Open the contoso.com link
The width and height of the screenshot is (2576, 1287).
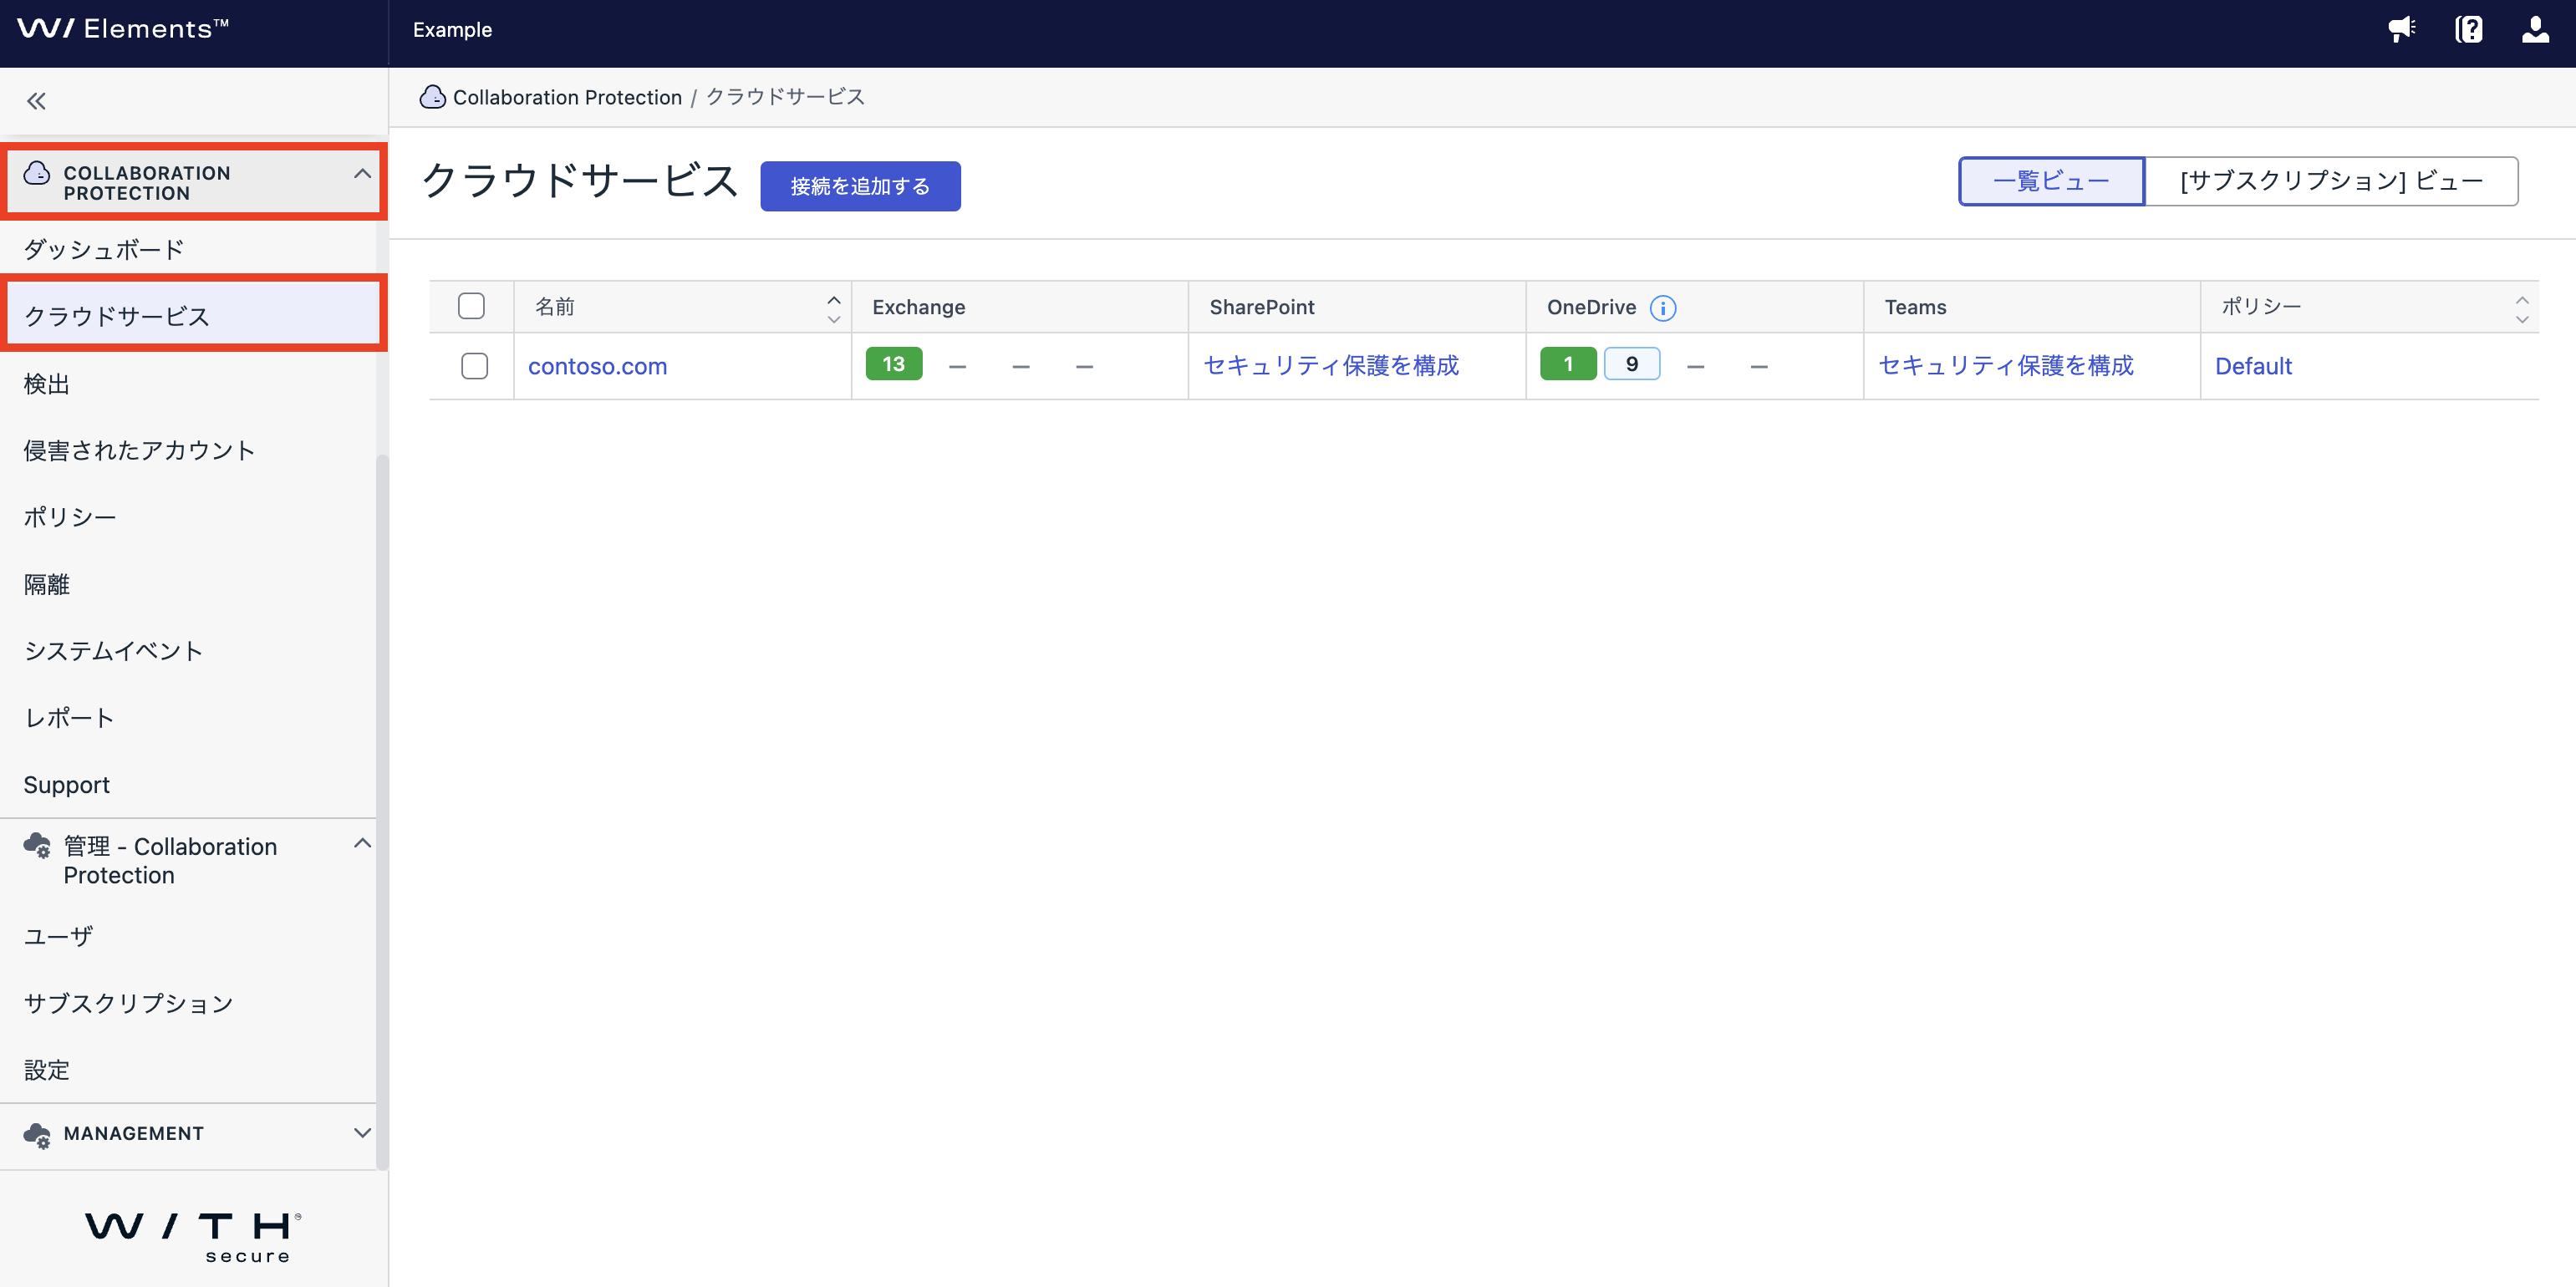click(597, 366)
